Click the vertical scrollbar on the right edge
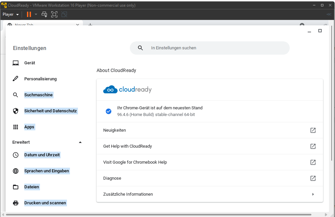 [x=331, y=93]
